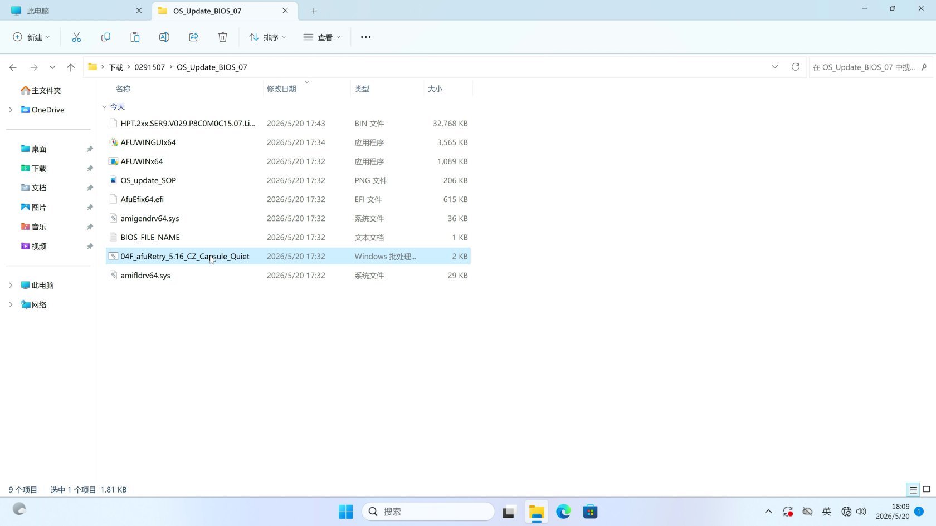
Task: Close the OS_Update_BIOS_07 tab
Action: pos(285,11)
